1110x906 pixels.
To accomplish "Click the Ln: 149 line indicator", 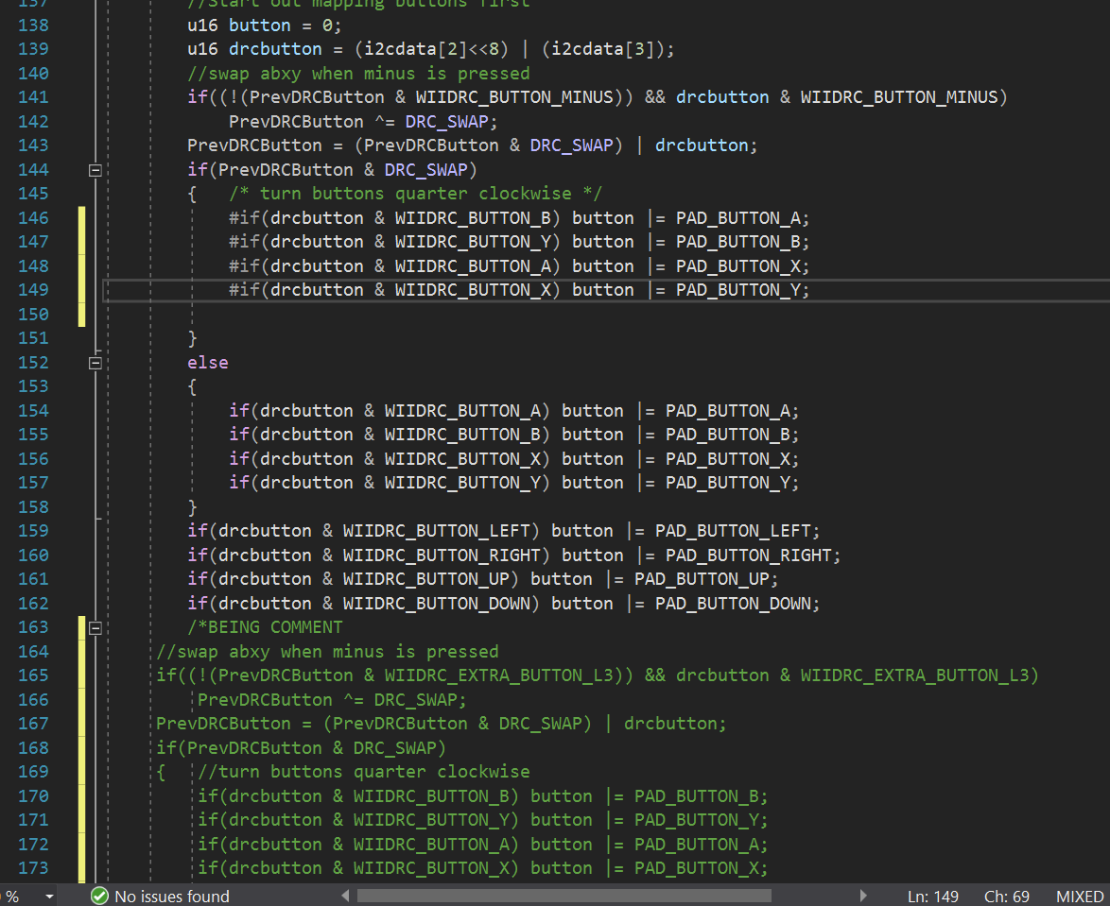I will point(932,897).
